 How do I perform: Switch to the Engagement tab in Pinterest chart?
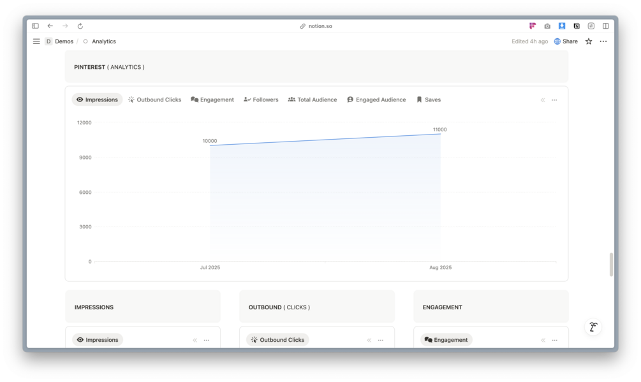[212, 99]
